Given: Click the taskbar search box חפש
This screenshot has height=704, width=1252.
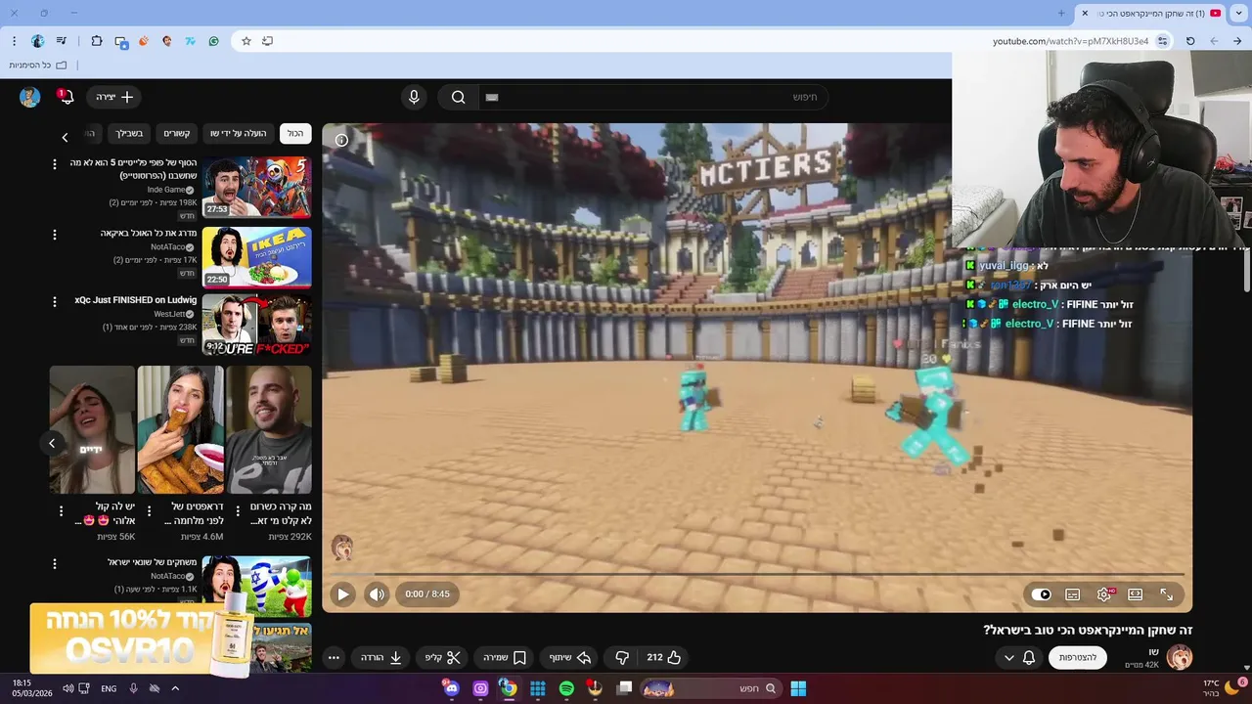Looking at the screenshot, I should (710, 688).
